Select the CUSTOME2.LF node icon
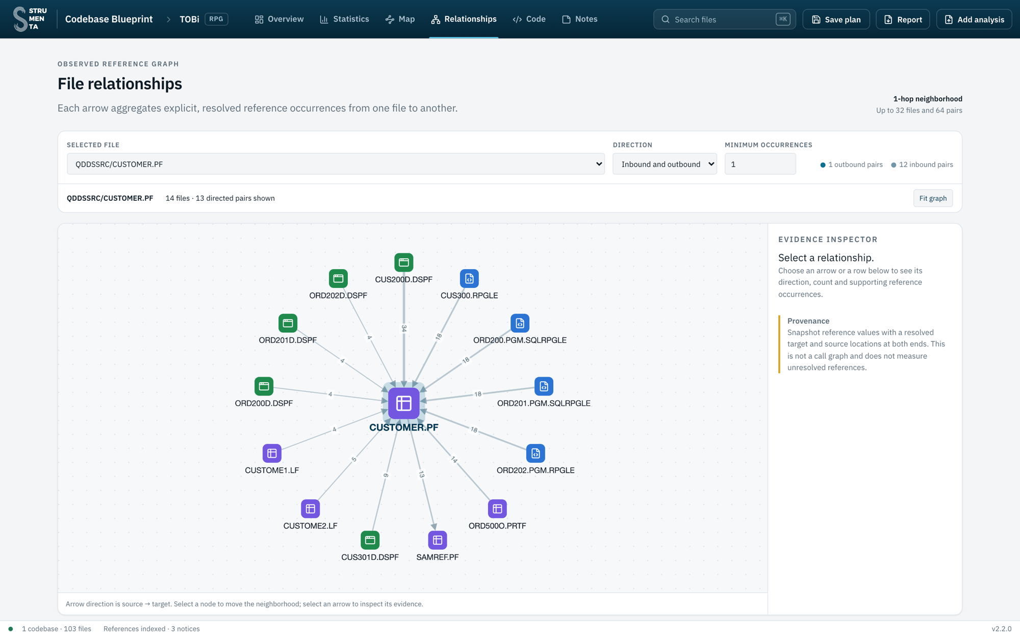 (310, 509)
